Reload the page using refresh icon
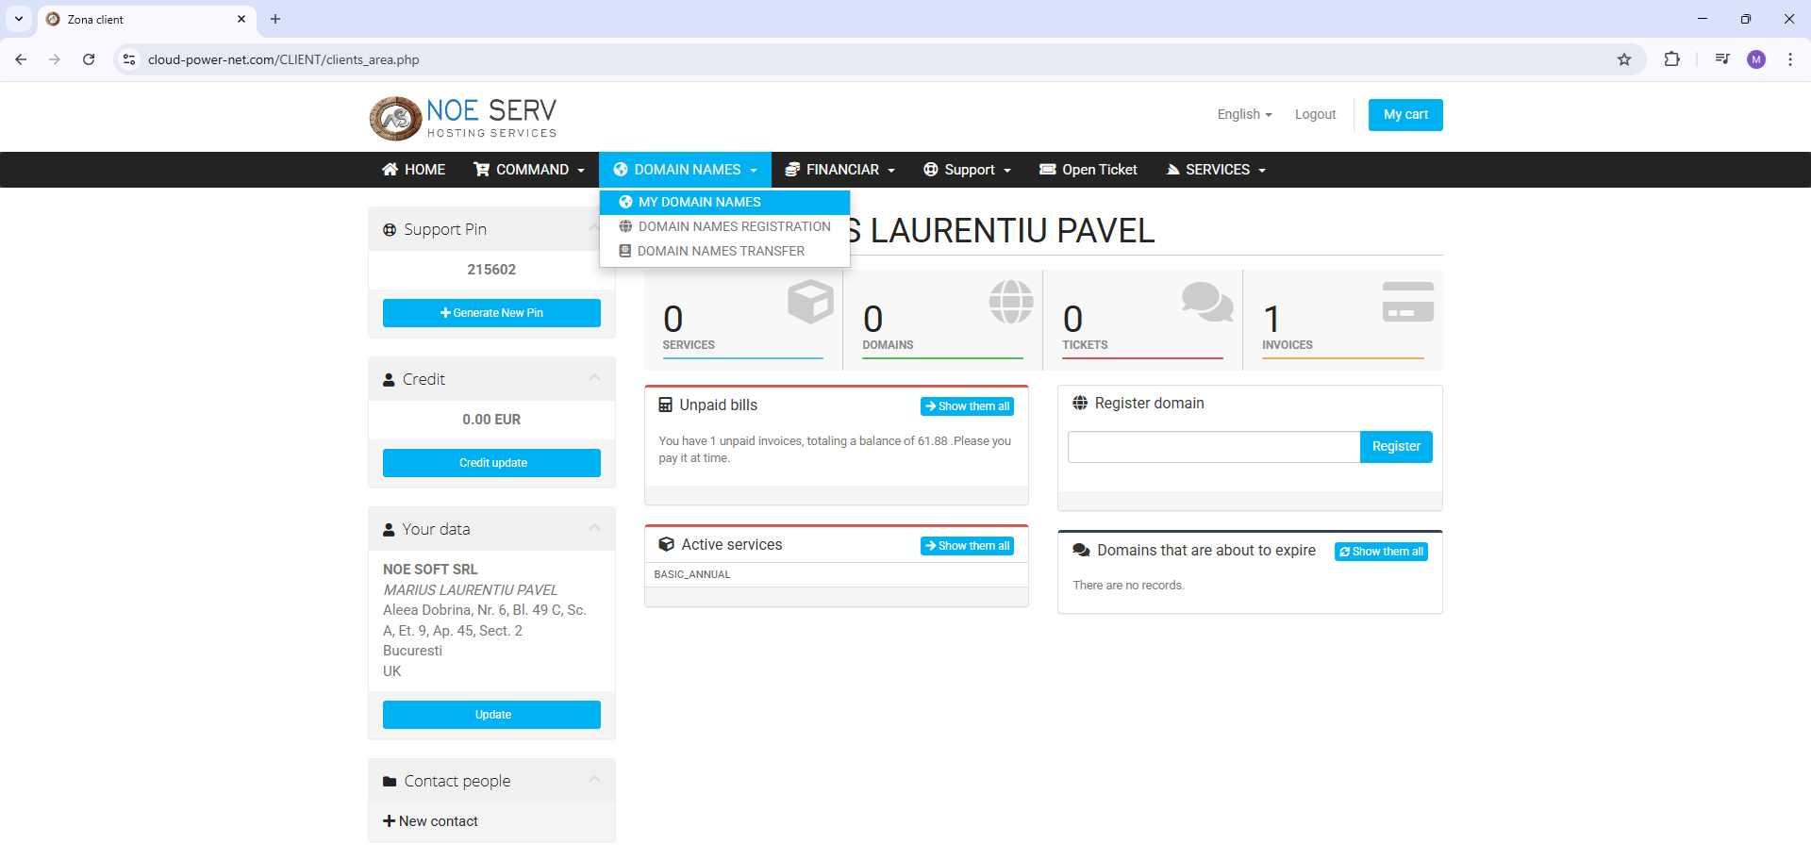Image resolution: width=1811 pixels, height=860 pixels. (x=89, y=59)
